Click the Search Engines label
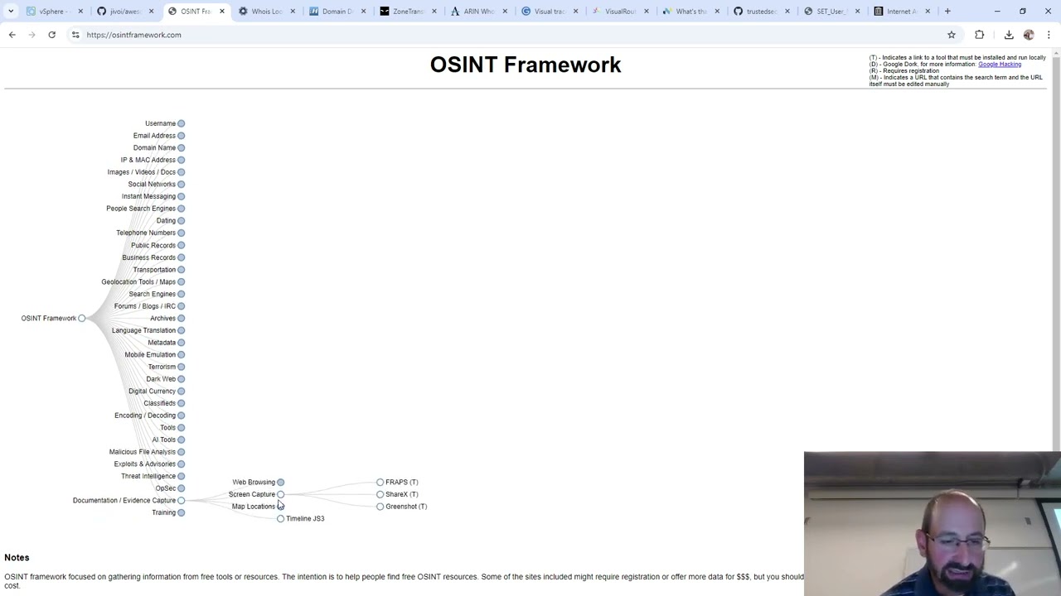 point(152,294)
